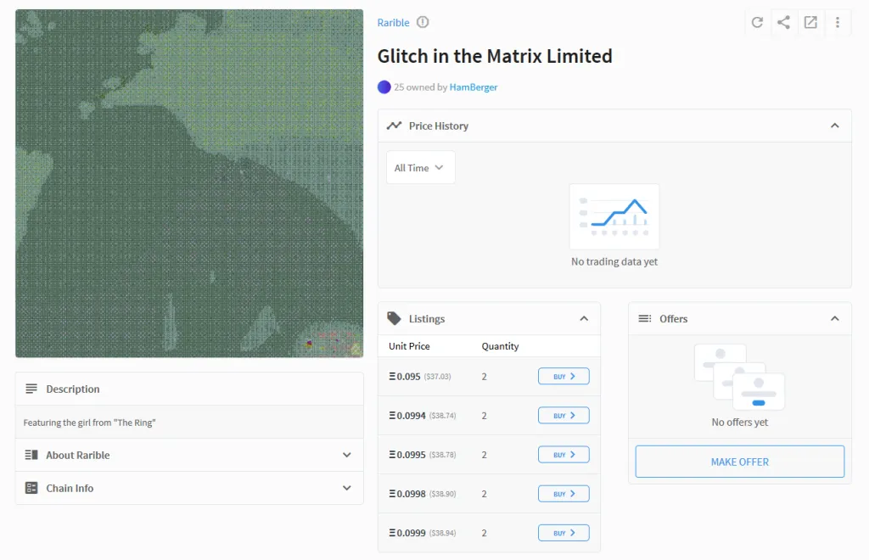Viewport: 869px width, 560px height.
Task: Click the 'No trading data yet' text
Action: point(614,261)
